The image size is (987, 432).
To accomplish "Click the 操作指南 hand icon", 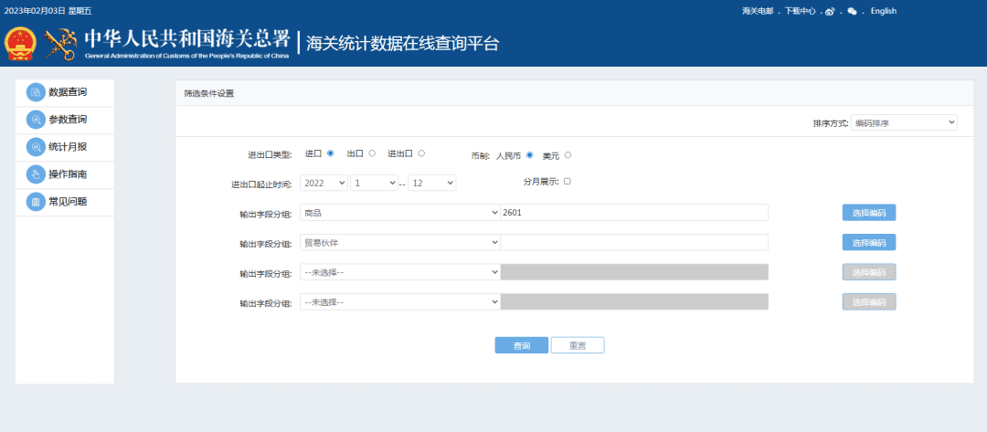I will click(x=36, y=174).
